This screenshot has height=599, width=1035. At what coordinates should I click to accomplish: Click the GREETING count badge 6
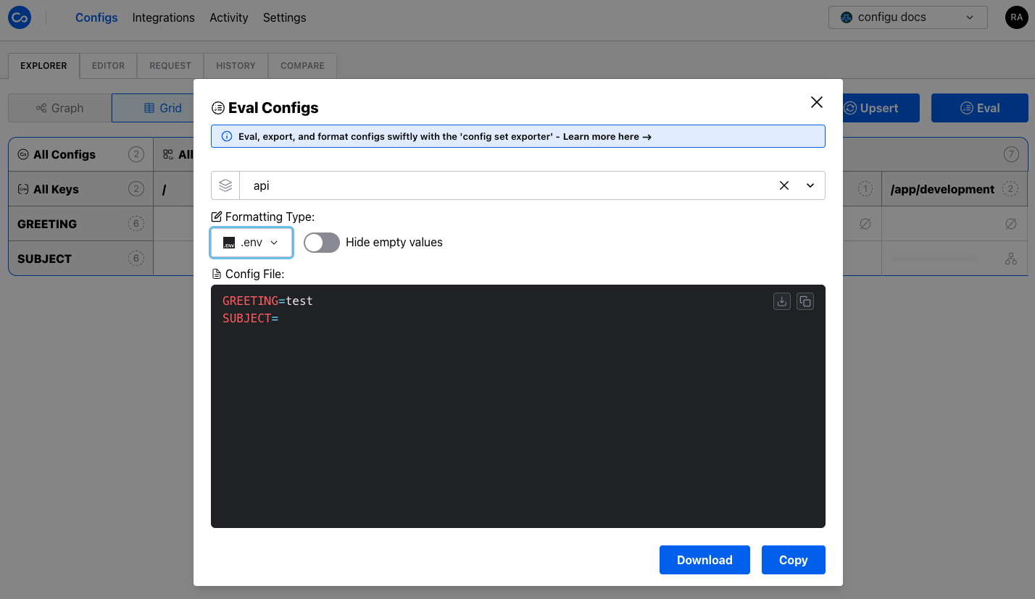(x=136, y=224)
